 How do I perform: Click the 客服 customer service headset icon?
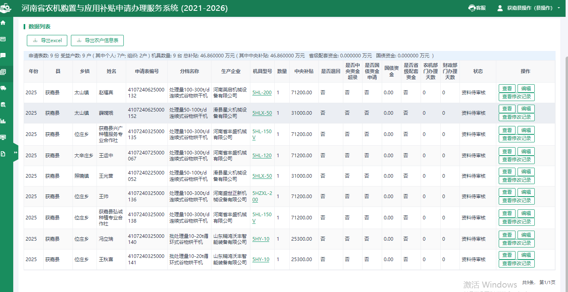pos(472,8)
